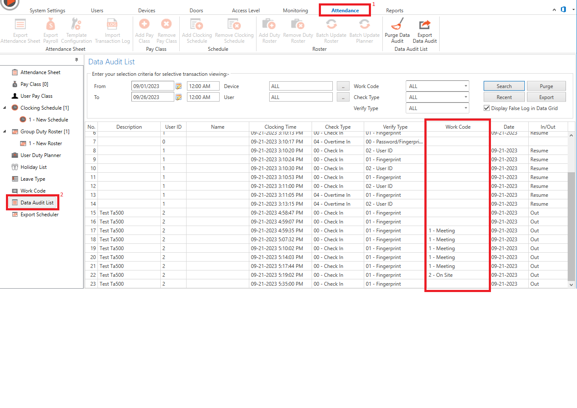Switch to the Devices tab
The image size is (577, 408).
147,11
